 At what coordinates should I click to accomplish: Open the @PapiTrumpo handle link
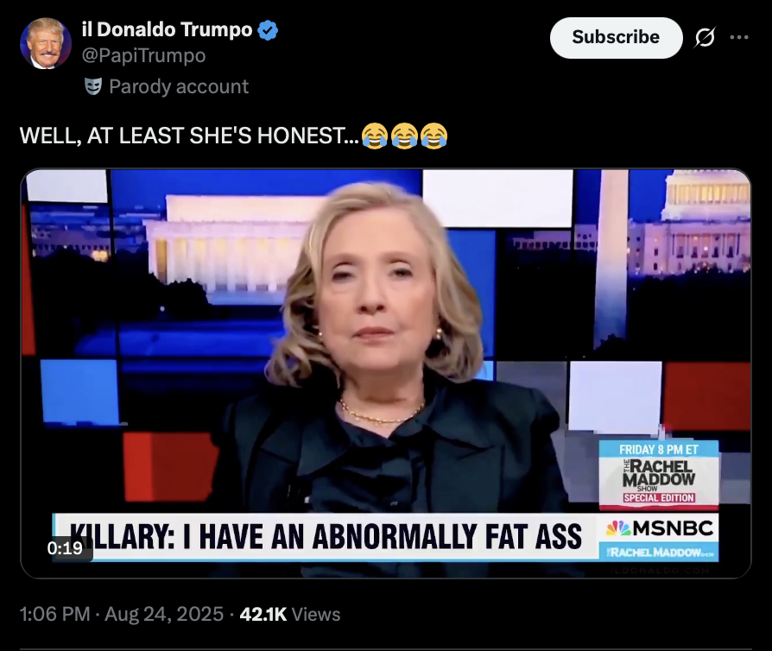coord(143,55)
